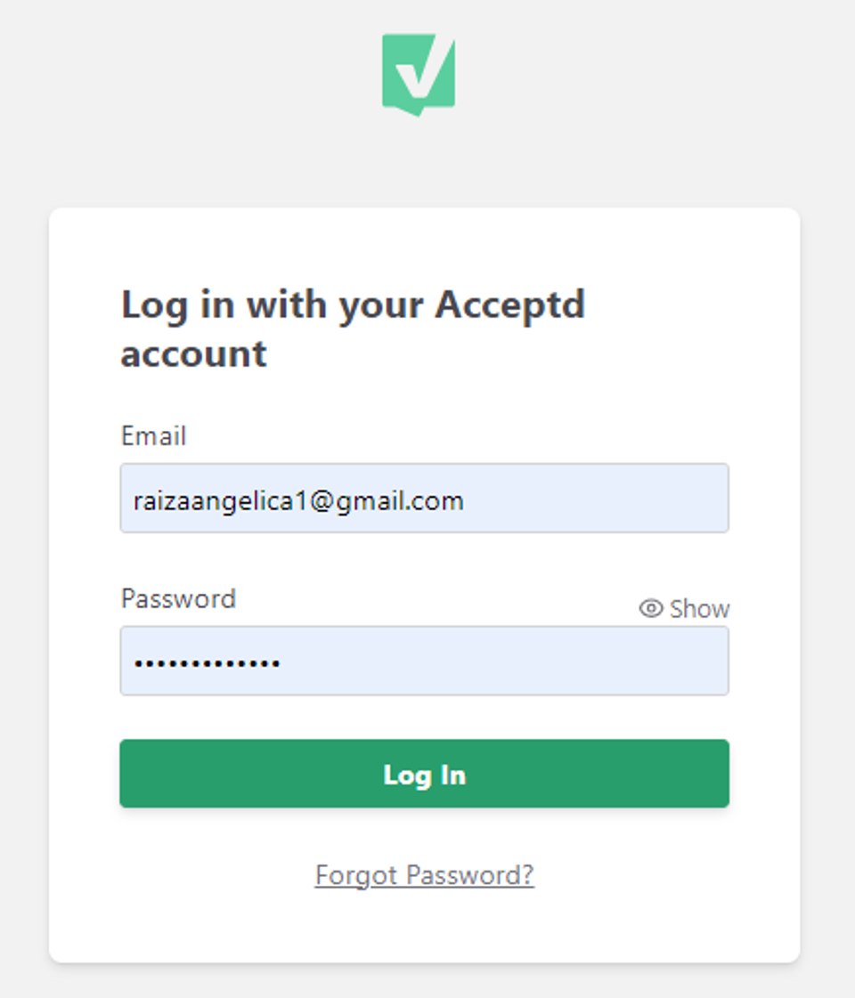
Task: Toggle password visibility using the Show text
Action: [x=699, y=609]
